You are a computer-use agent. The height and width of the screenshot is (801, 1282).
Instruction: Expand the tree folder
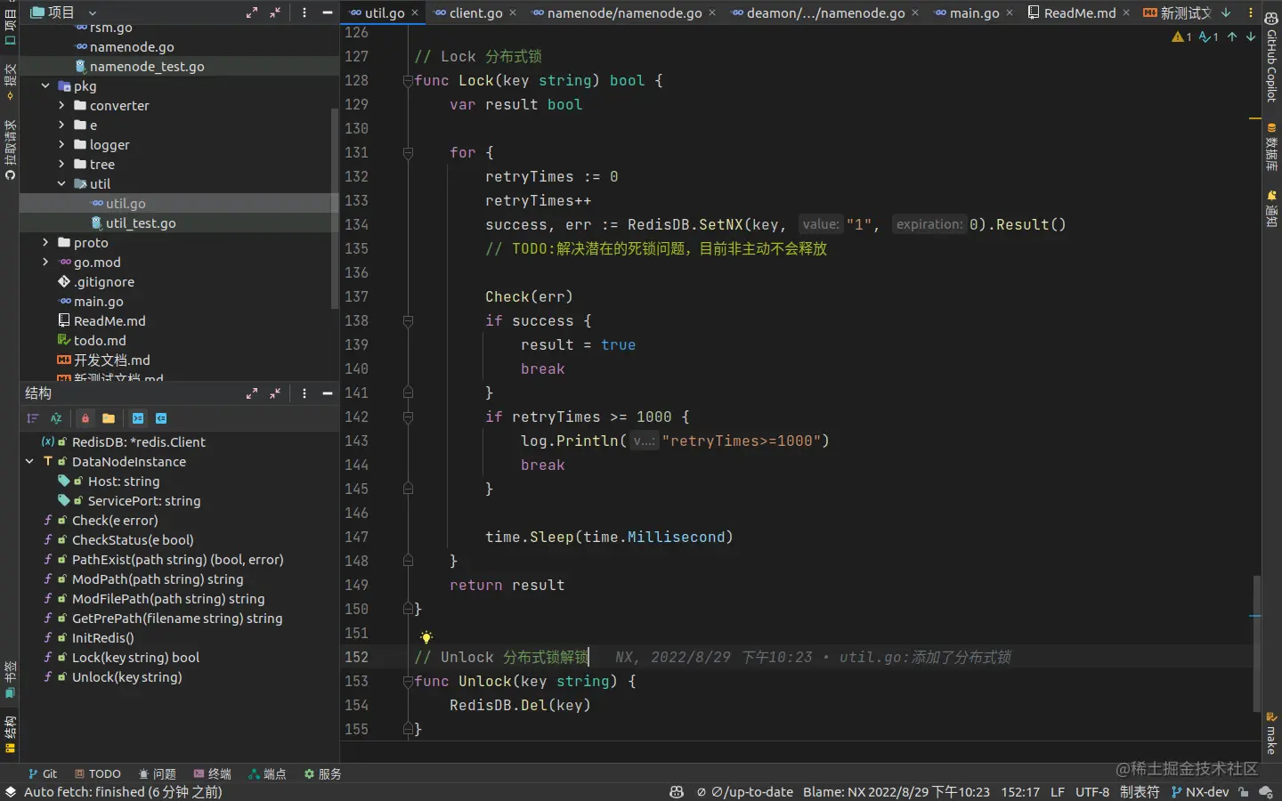pos(61,165)
